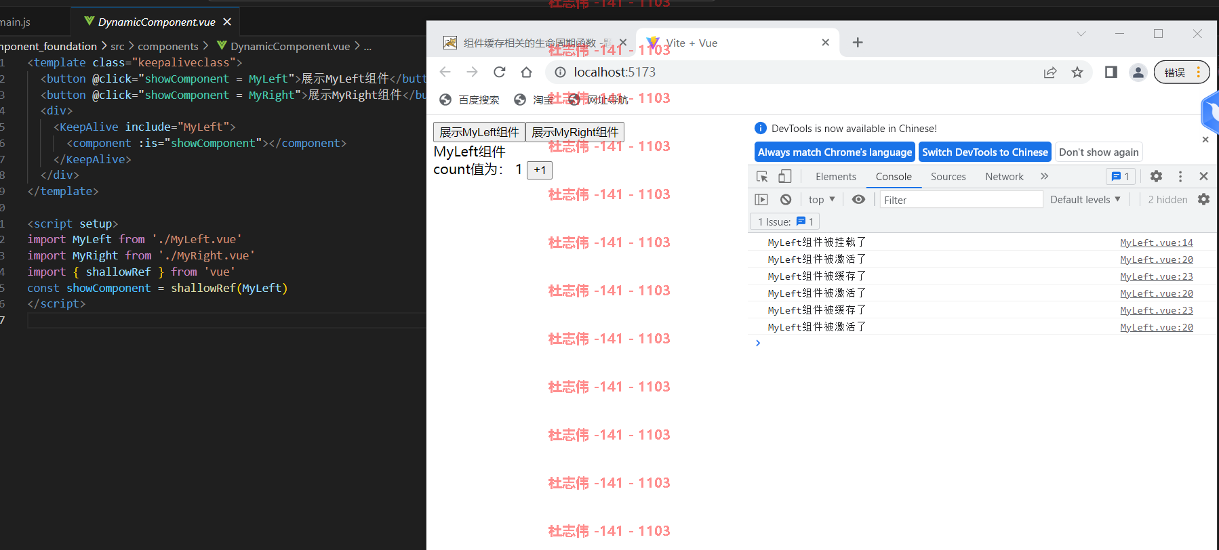Open DevTools settings gear
1219x550 pixels.
[x=1157, y=176]
